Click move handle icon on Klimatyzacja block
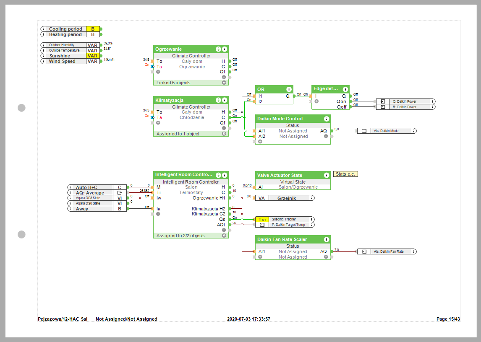The height and width of the screenshot is (342, 481). tap(218, 100)
